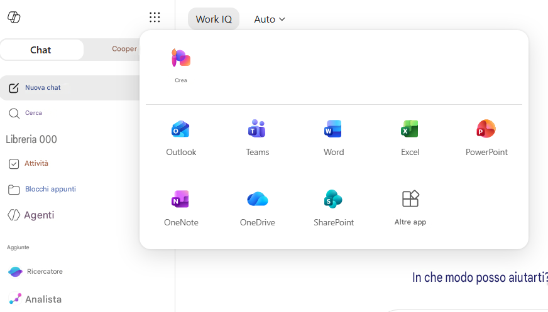The height and width of the screenshot is (312, 548).
Task: Click the Agenti icon
Action: (14, 215)
